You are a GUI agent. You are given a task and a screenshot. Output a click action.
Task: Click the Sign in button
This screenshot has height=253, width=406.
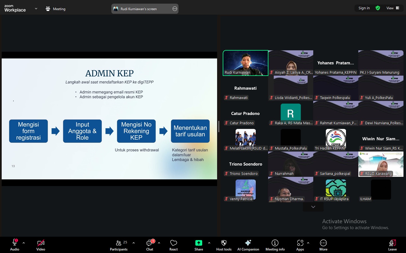tap(364, 8)
